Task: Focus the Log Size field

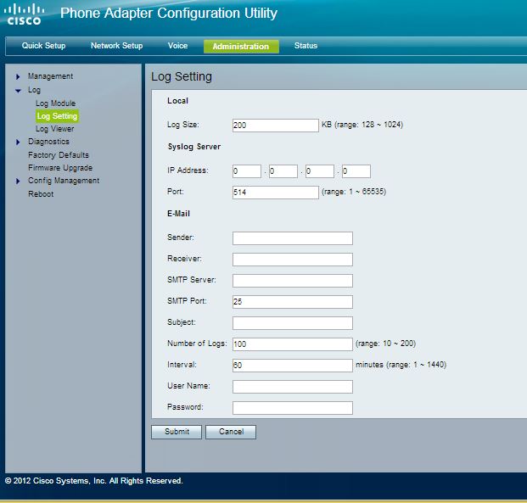Action: [x=275, y=126]
